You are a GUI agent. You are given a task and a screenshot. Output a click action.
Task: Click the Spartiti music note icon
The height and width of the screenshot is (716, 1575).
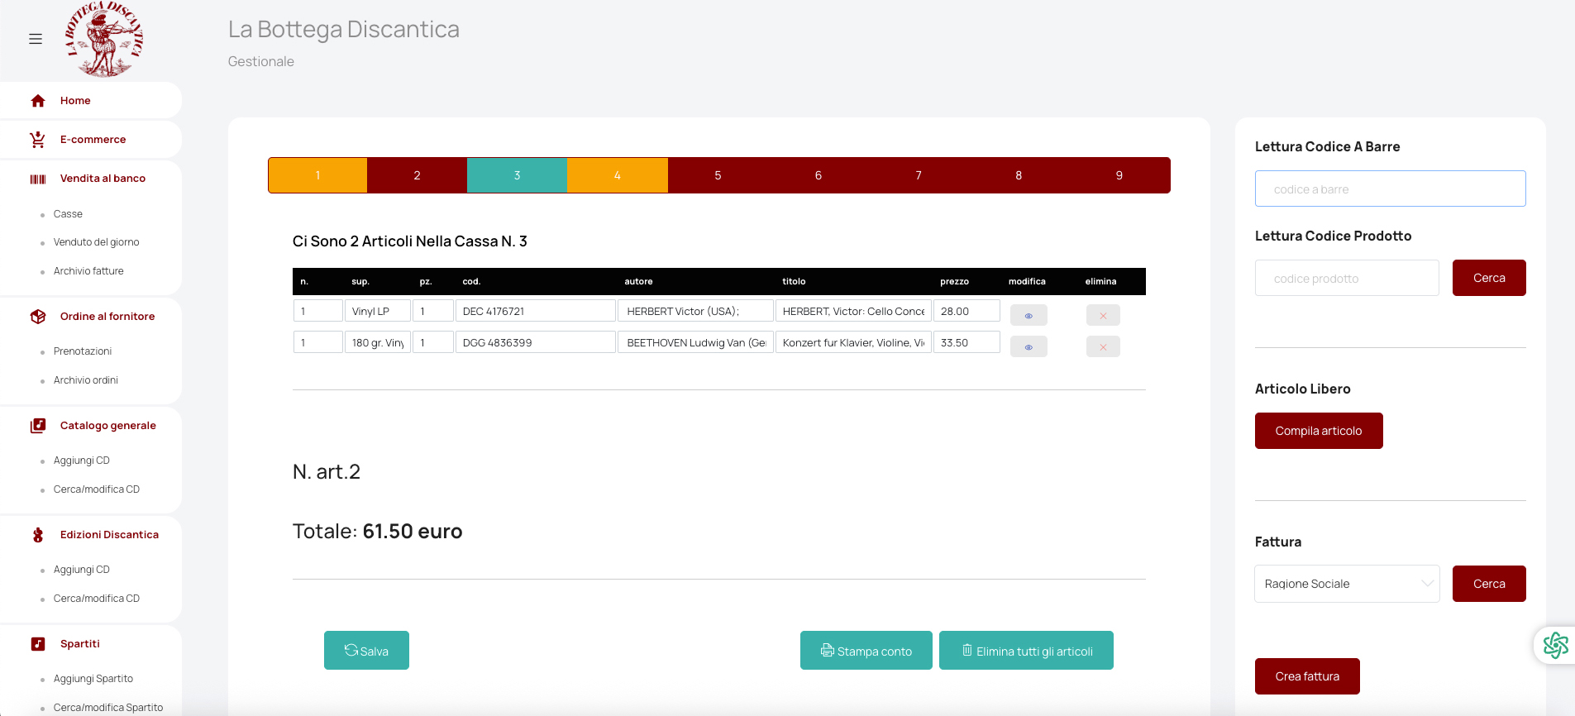[38, 644]
